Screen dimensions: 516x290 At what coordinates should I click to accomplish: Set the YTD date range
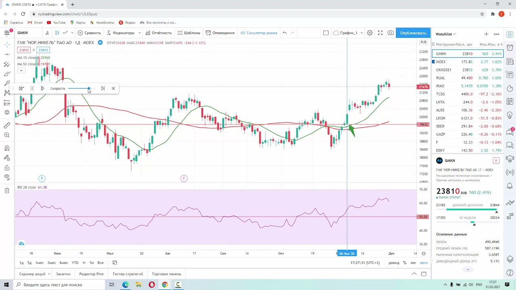pos(75,263)
